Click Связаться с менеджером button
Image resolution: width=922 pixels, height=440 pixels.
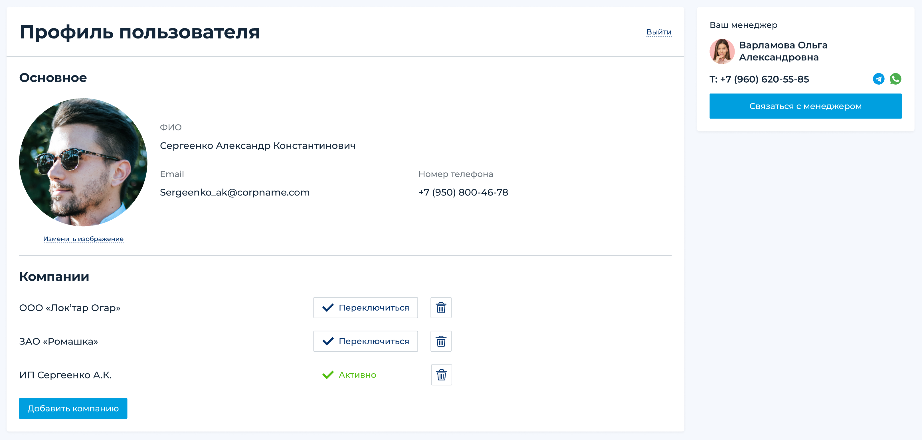tap(805, 106)
